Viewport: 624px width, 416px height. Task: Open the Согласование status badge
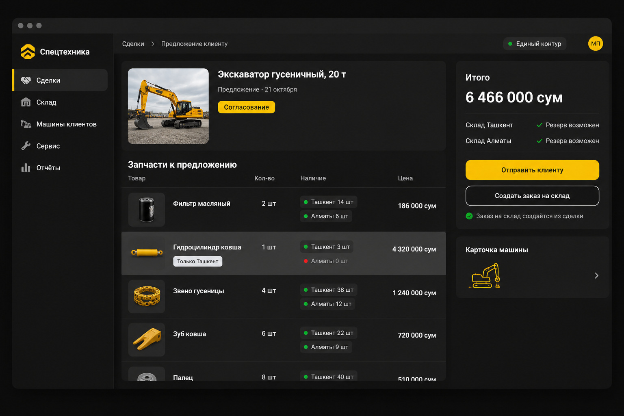[x=246, y=107]
